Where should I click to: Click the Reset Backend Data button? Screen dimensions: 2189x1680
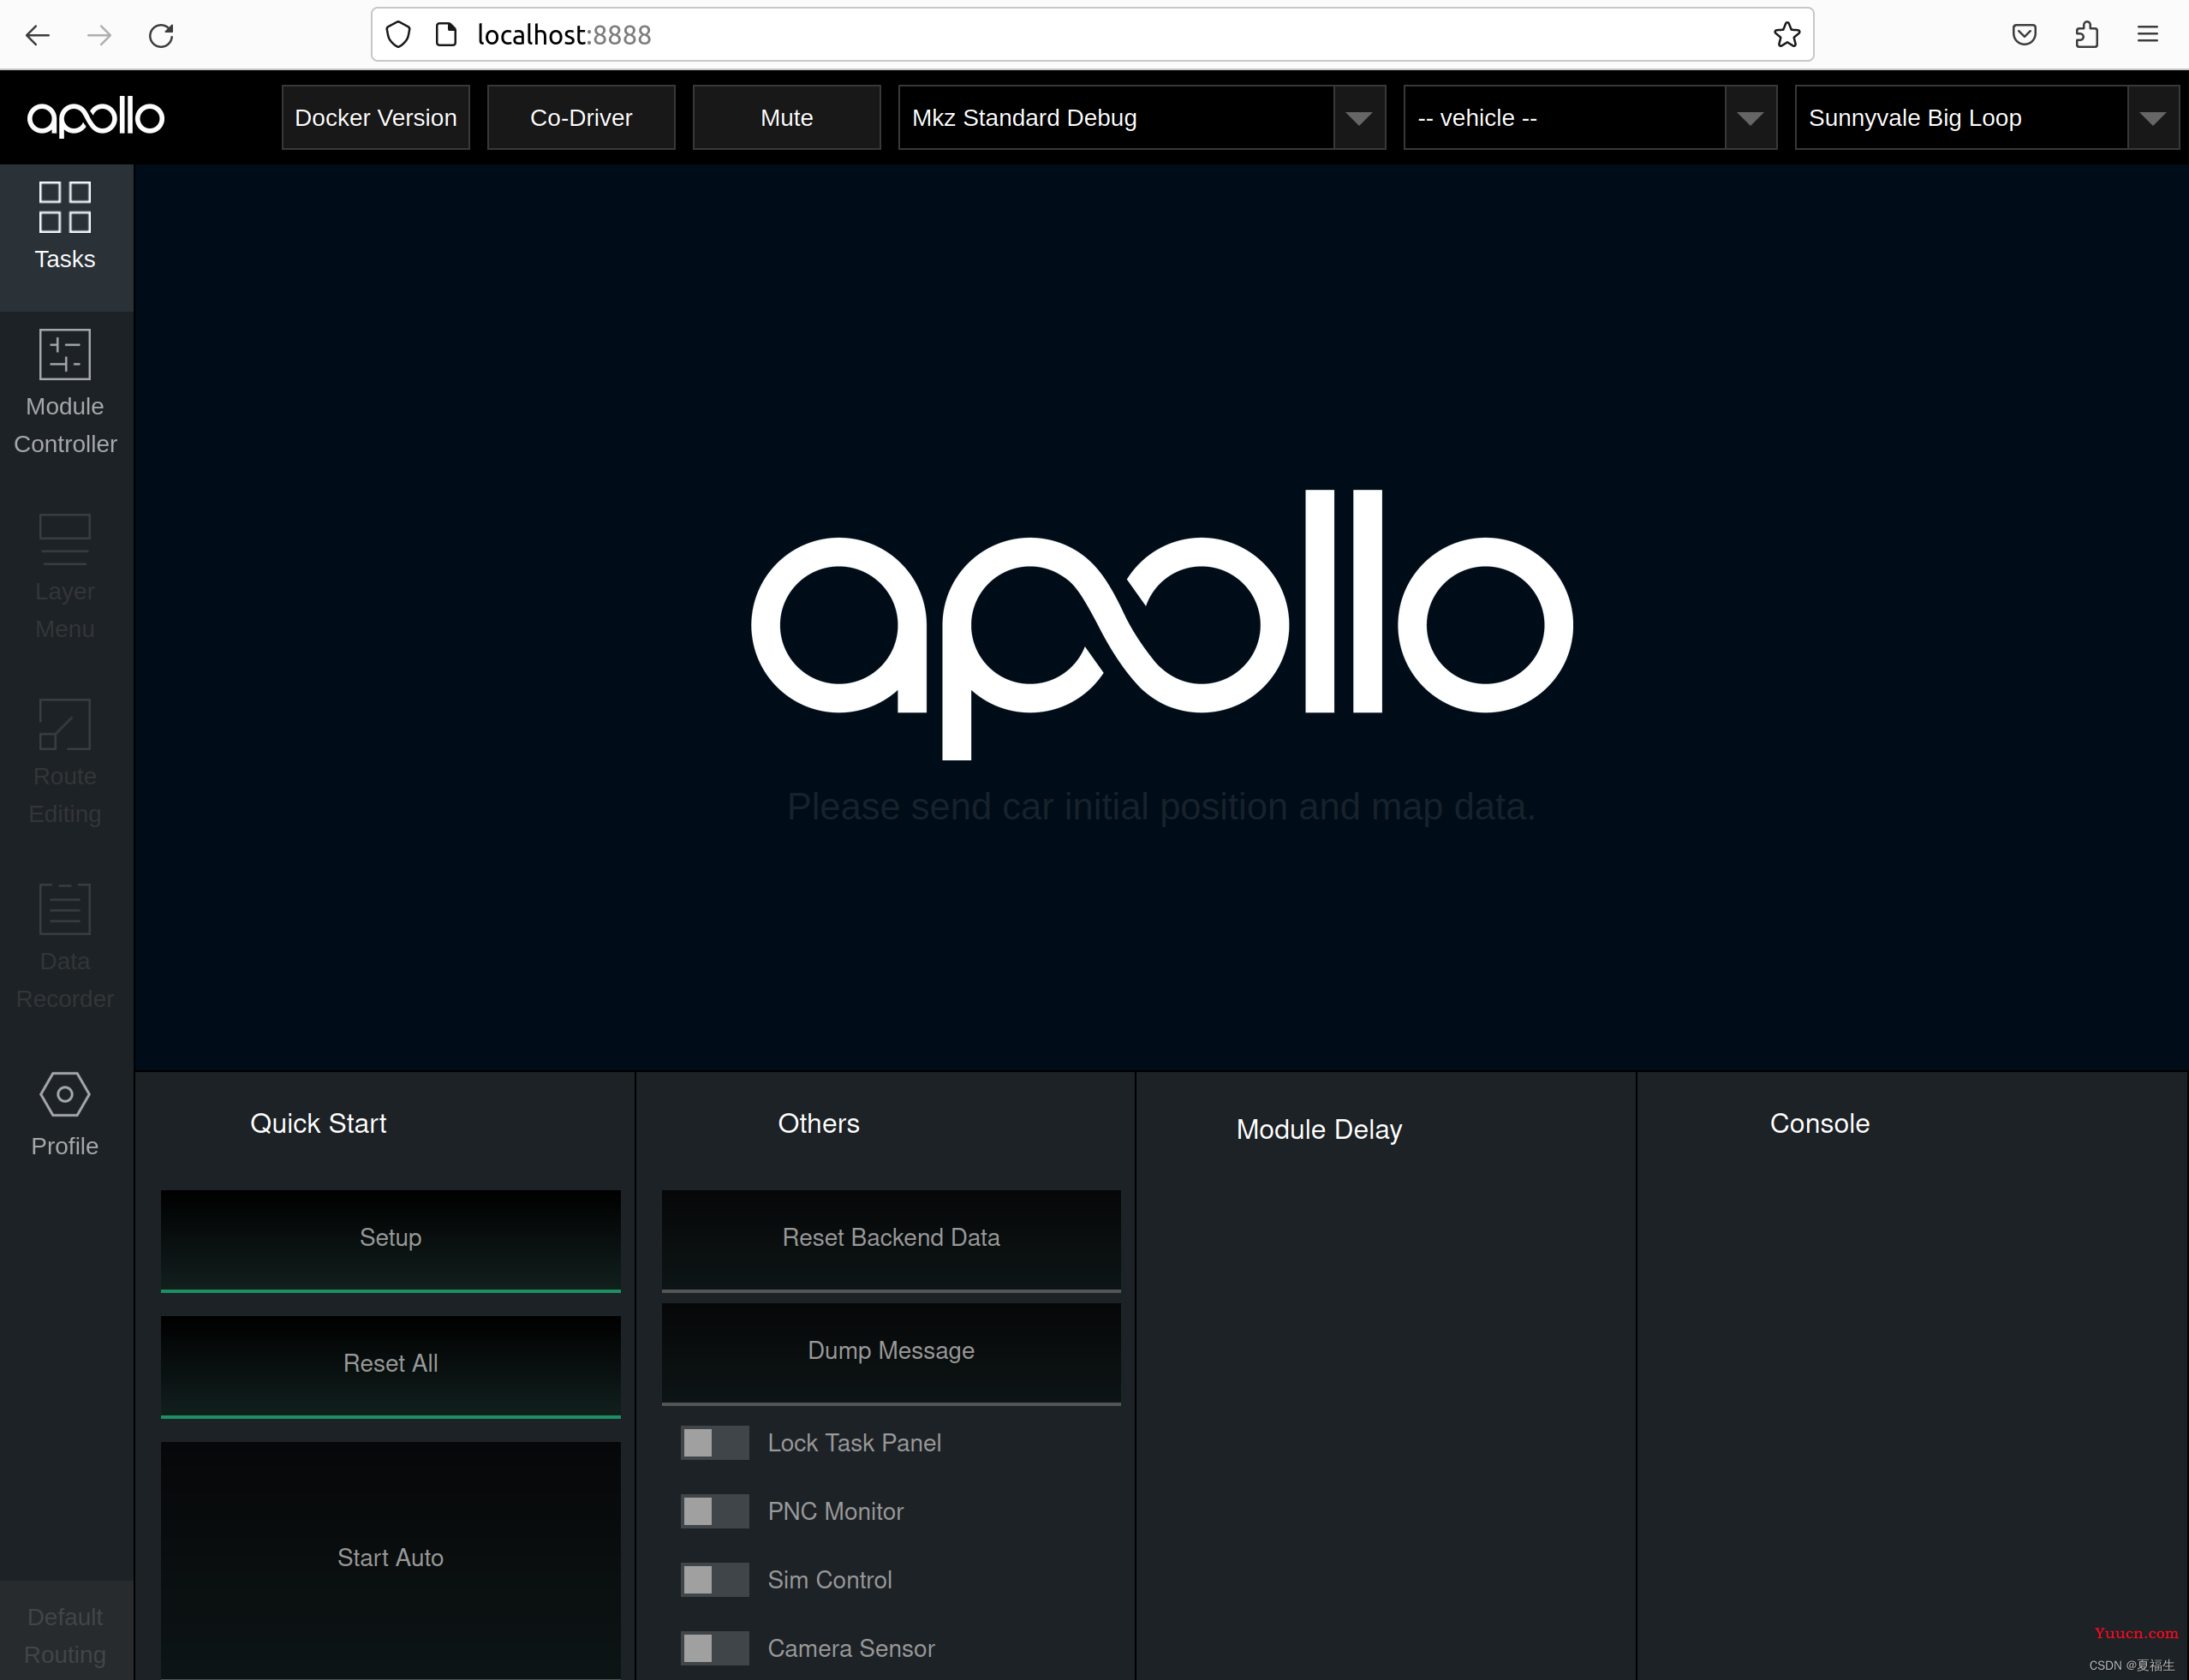(x=891, y=1240)
